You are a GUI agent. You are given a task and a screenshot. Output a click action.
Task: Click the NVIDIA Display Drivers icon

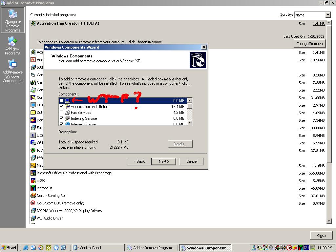point(33,211)
